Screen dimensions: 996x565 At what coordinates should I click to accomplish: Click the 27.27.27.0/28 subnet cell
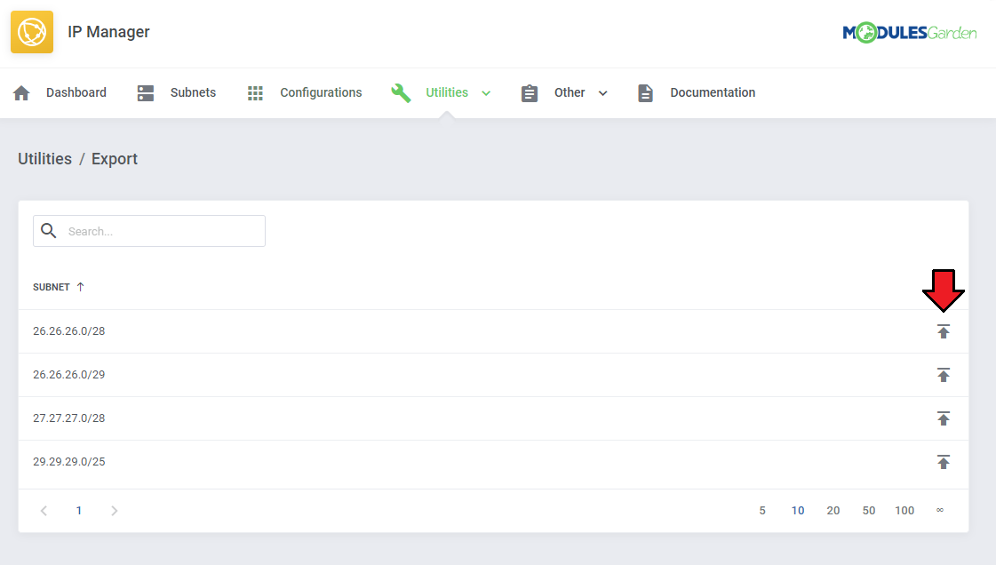(x=68, y=418)
